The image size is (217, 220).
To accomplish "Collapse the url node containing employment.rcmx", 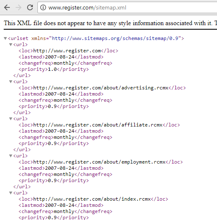I will coord(11,156).
